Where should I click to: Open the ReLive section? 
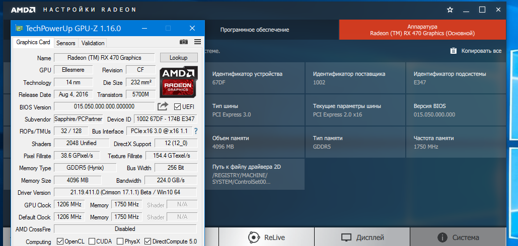click(266, 237)
